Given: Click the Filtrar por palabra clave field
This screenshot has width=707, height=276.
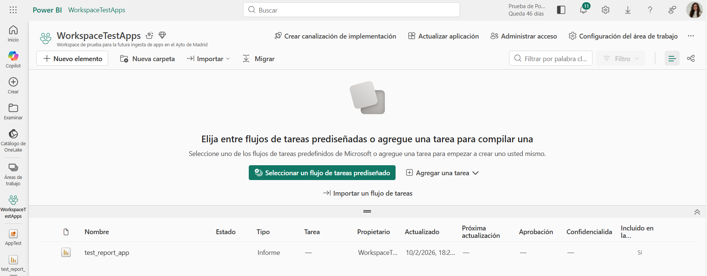Looking at the screenshot, I should (551, 59).
